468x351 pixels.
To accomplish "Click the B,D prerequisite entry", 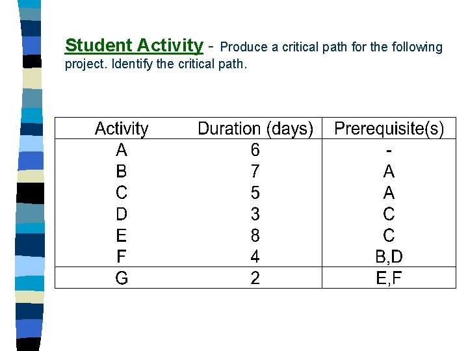I will pyautogui.click(x=389, y=257).
